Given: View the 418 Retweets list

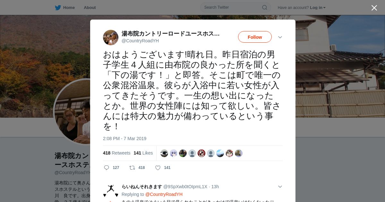Looking at the screenshot, I should click(117, 153).
